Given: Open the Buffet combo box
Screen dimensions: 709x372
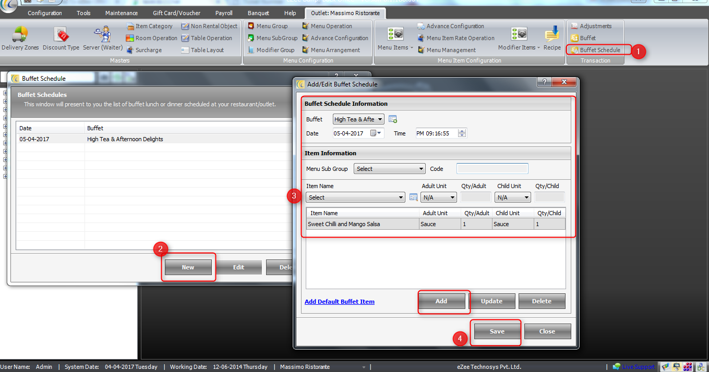Looking at the screenshot, I should tap(358, 119).
